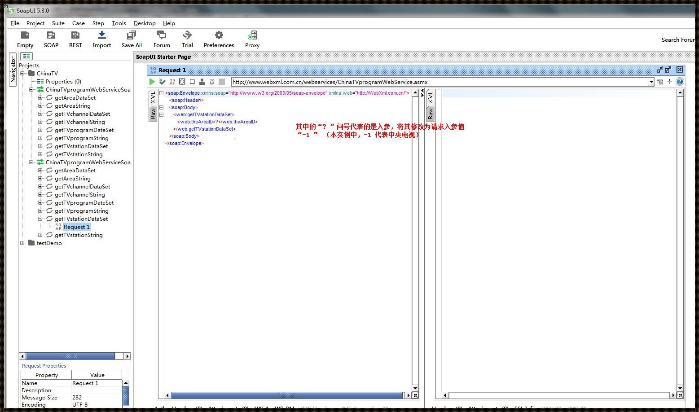The width and height of the screenshot is (699, 412).
Task: Create a new REST project
Action: (x=75, y=39)
